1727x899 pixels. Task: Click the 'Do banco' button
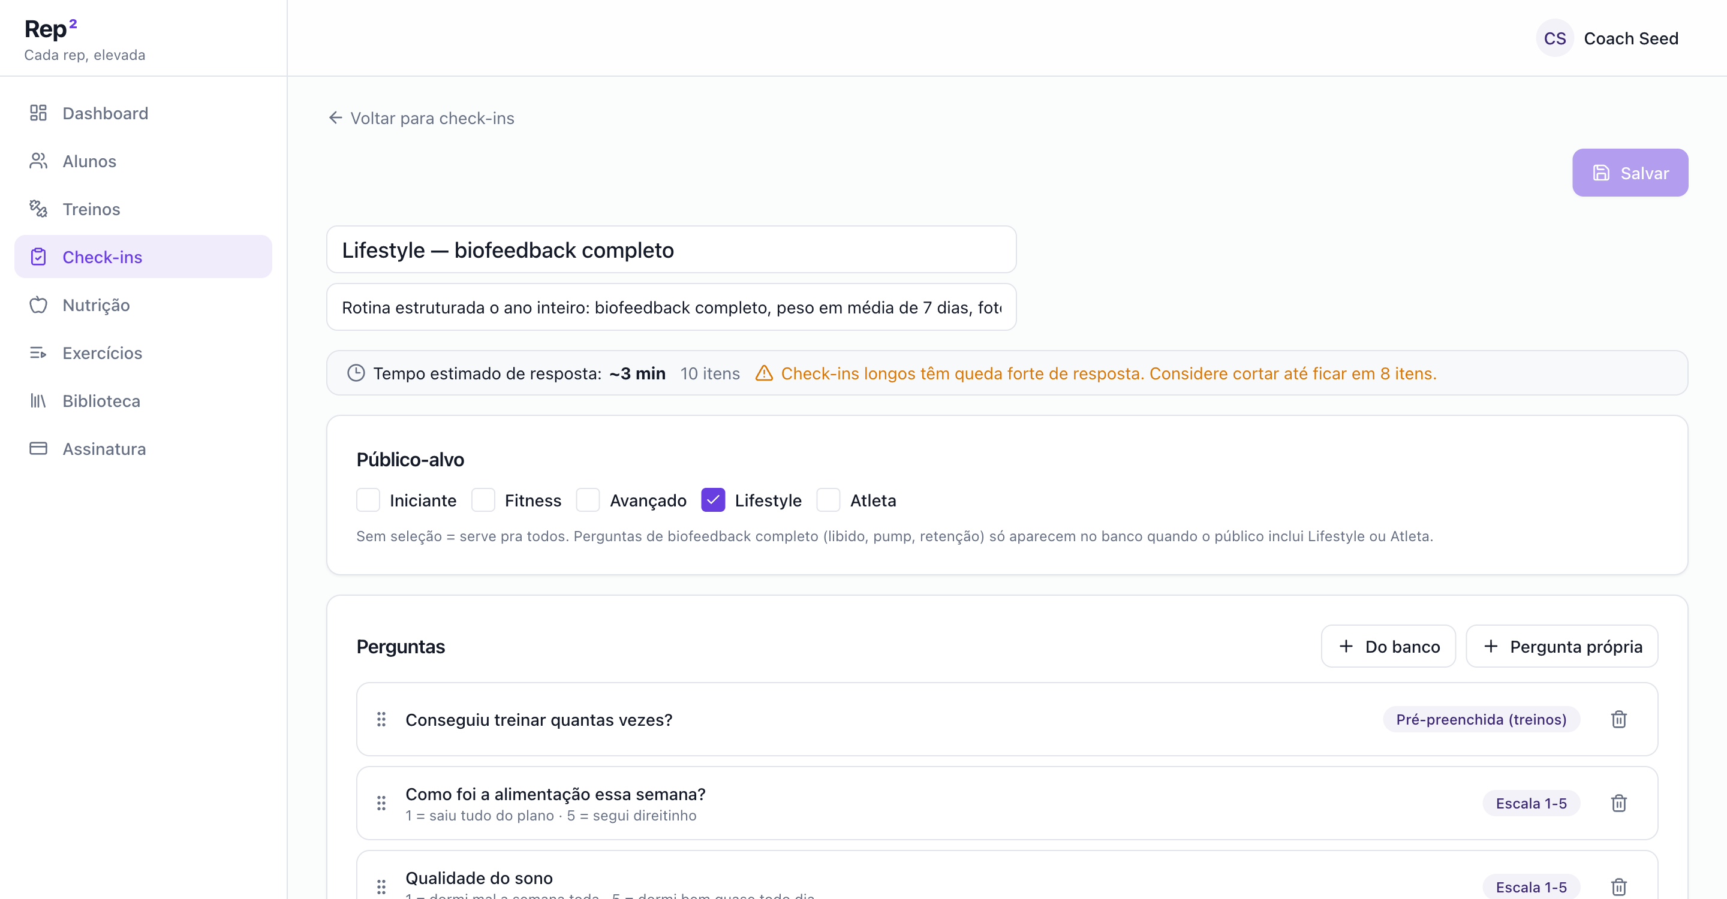(1388, 647)
